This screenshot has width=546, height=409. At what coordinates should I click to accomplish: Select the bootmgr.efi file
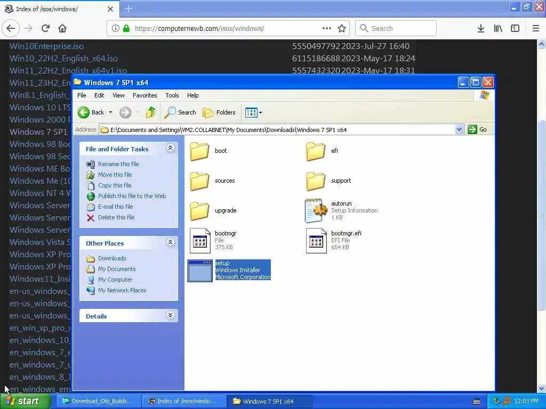pyautogui.click(x=334, y=240)
